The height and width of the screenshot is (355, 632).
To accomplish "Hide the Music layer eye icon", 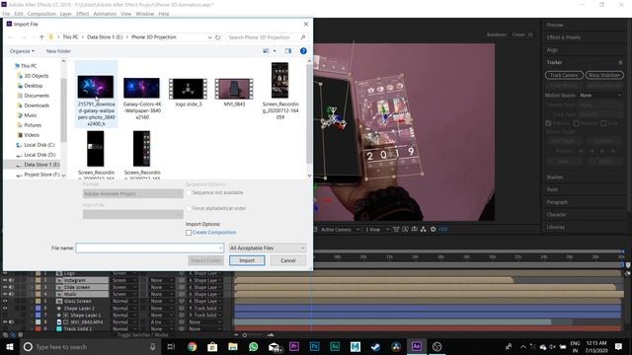I will tap(5, 294).
